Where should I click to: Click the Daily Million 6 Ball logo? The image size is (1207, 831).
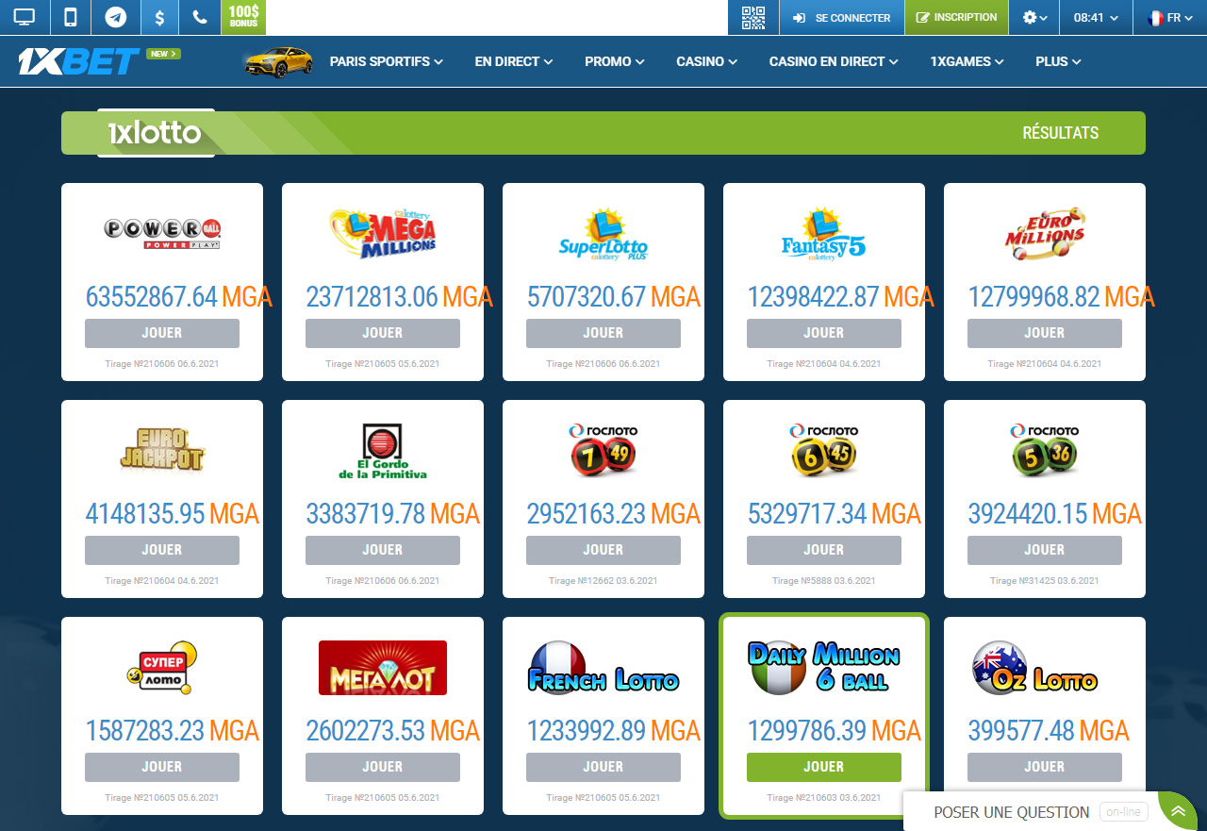pyautogui.click(x=824, y=668)
